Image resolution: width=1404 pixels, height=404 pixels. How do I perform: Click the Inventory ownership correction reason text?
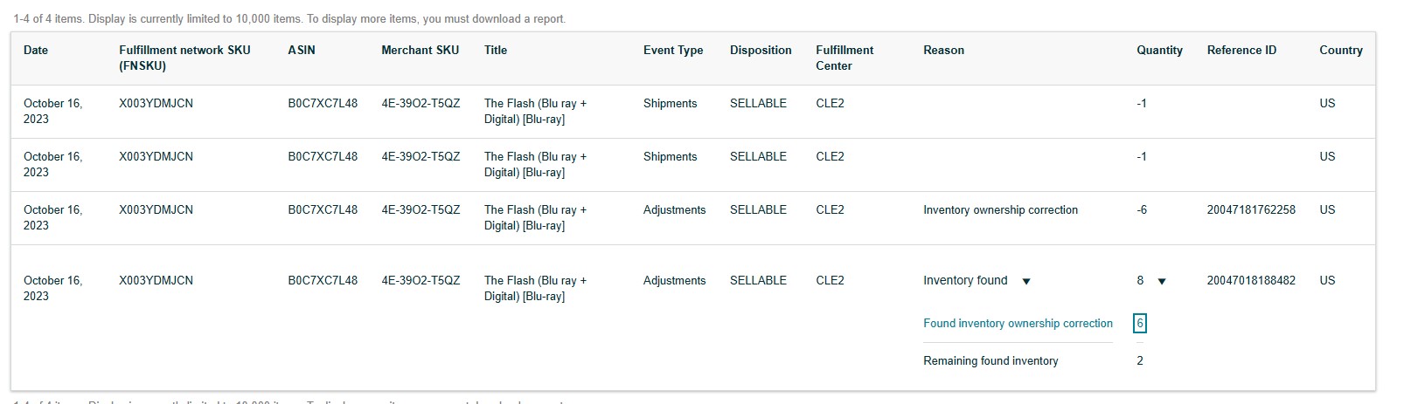(1000, 209)
